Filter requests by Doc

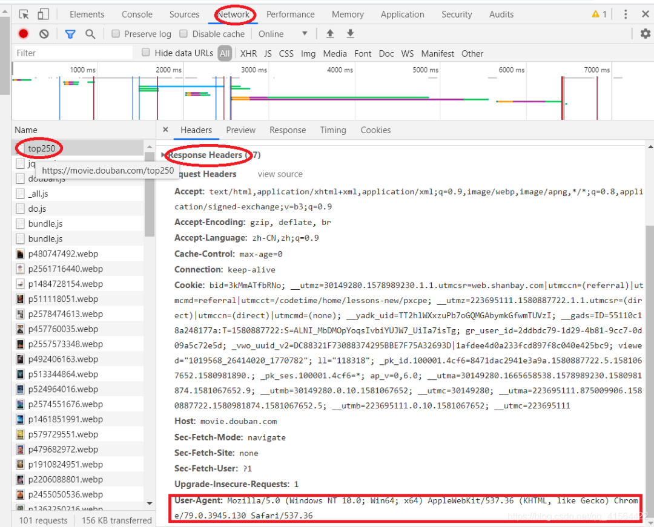click(x=386, y=54)
